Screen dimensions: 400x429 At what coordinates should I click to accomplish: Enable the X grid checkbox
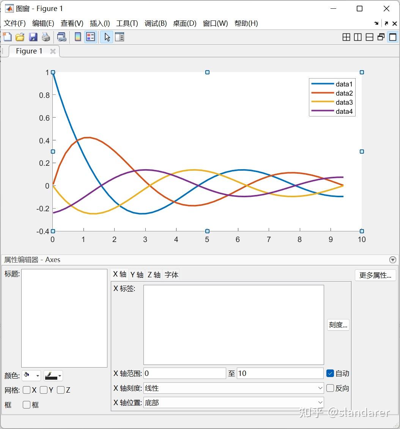[27, 390]
